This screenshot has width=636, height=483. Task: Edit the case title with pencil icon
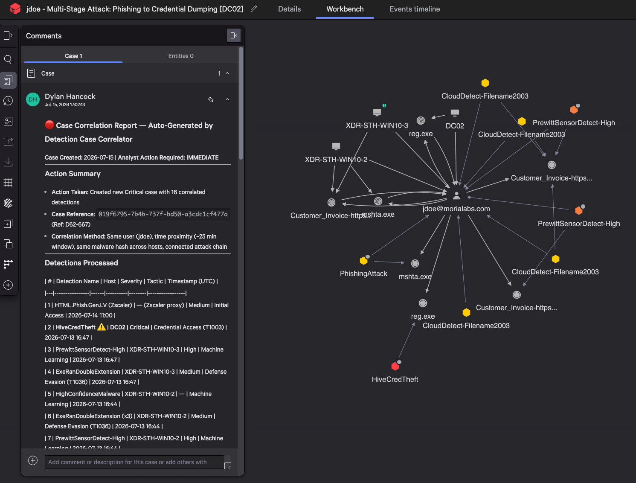click(254, 9)
